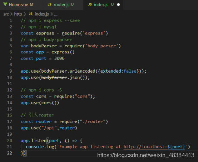The image size is (198, 162).
Task: Click 'false' value on line 9
Action: pyautogui.click(x=130, y=71)
